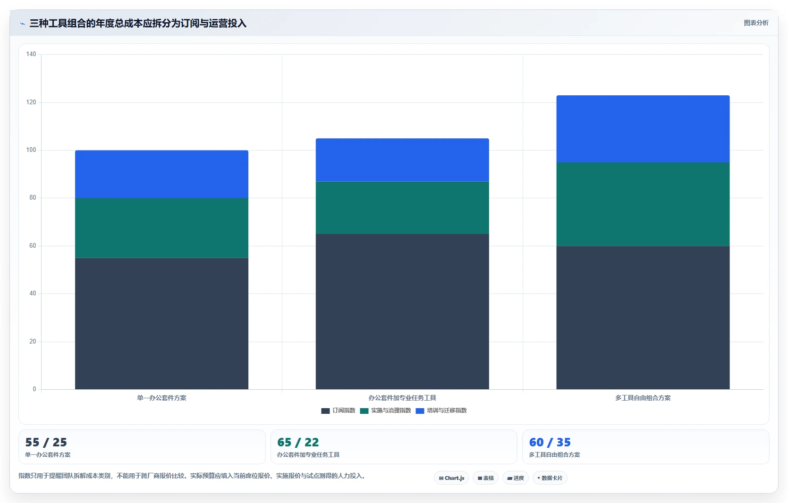Toggle the 培训与迁移指数 legend swatch
Viewport: 788px width, 503px height.
pyautogui.click(x=420, y=411)
